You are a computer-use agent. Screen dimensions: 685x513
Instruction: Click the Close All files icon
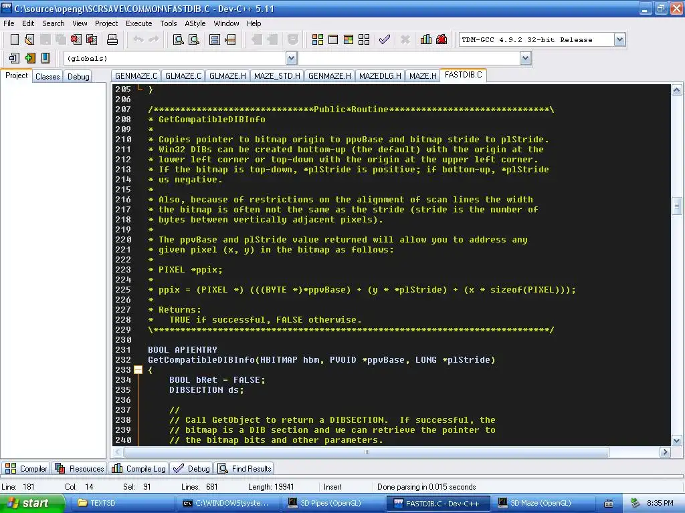[x=92, y=39]
